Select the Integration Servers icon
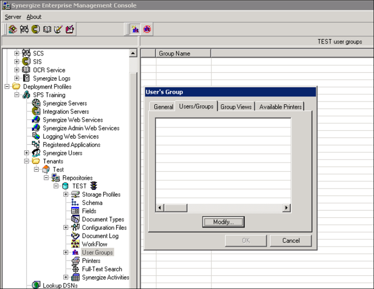 (x=36, y=111)
